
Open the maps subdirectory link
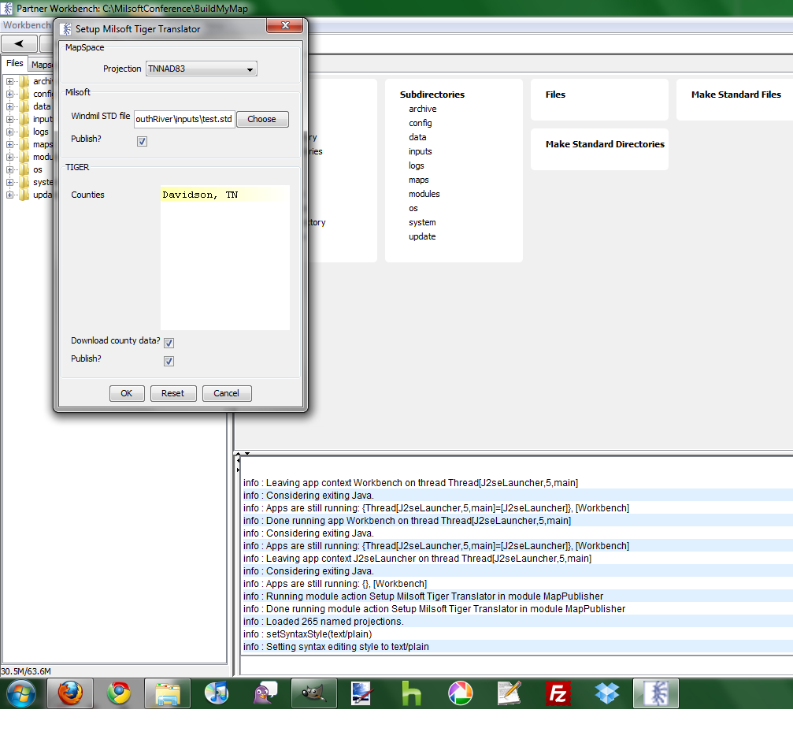[418, 180]
